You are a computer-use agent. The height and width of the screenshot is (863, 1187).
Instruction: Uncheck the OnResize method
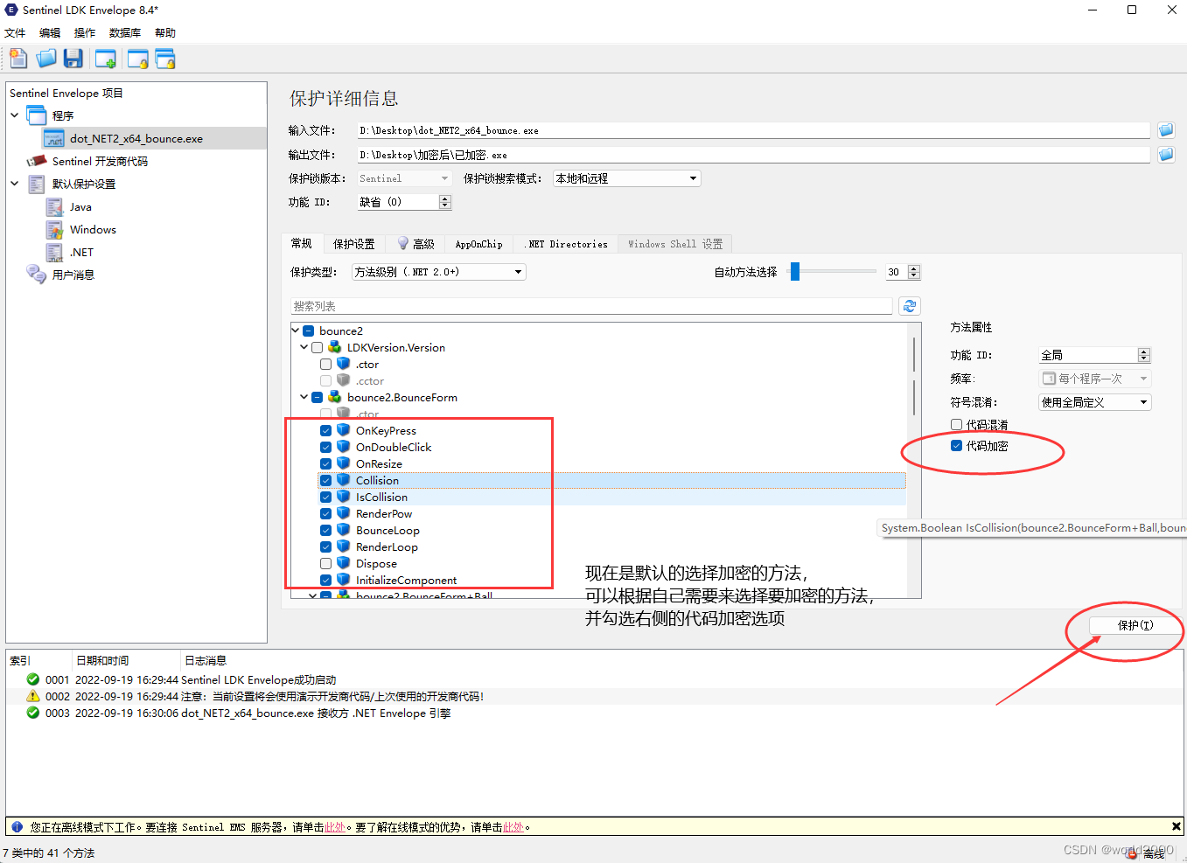tap(325, 463)
